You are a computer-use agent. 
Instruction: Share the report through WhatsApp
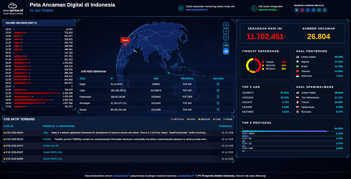pyautogui.click(x=319, y=10)
